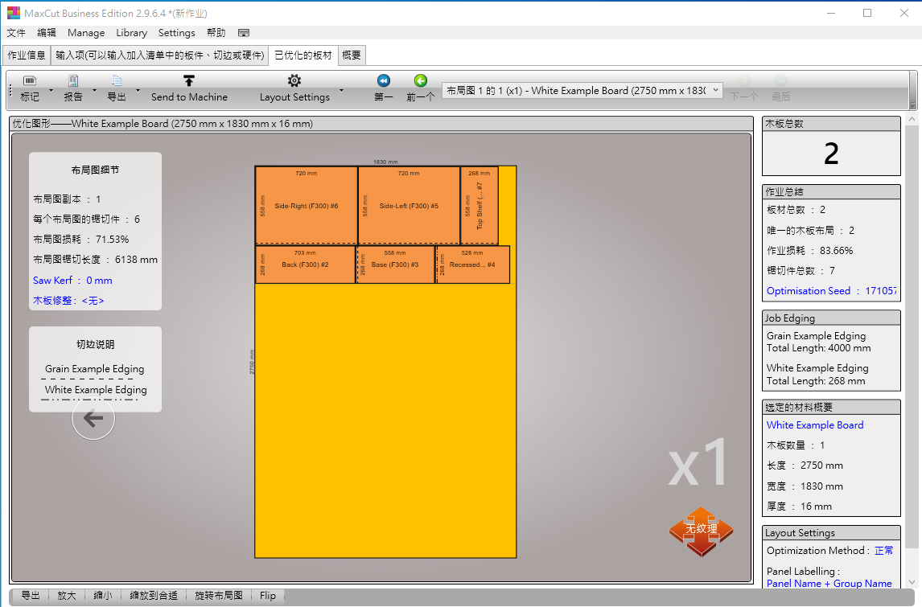The height and width of the screenshot is (607, 922).
Task: Go to first layout with 第一 icon
Action: point(384,81)
